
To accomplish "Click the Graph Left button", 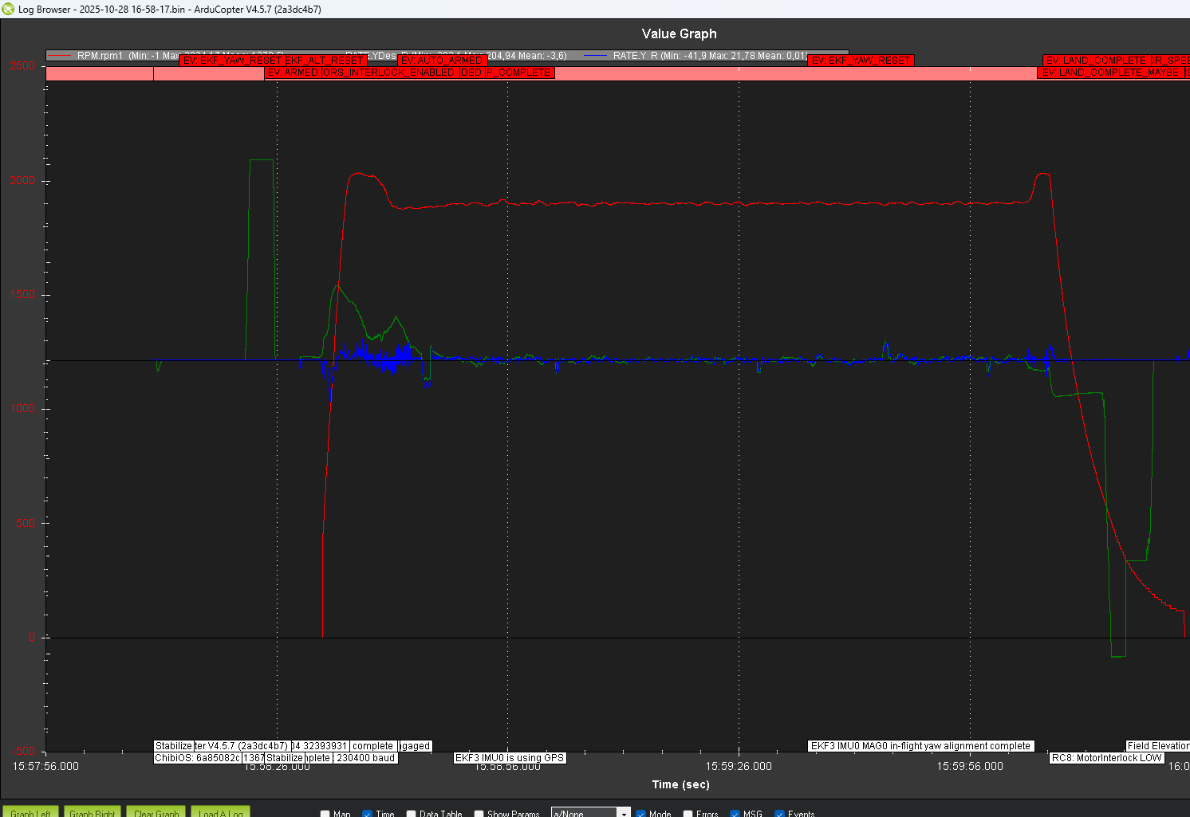I will click(30, 812).
